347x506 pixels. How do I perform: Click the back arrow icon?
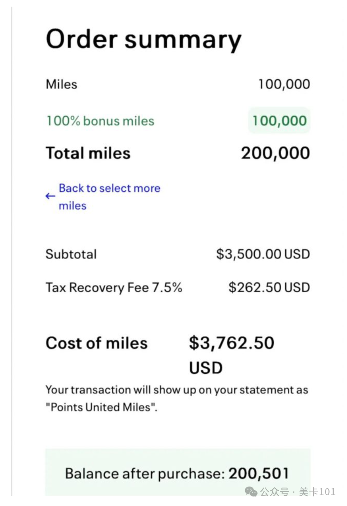[x=50, y=196]
